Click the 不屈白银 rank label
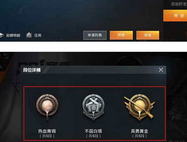This screenshot has width=187, height=142. 93,131
